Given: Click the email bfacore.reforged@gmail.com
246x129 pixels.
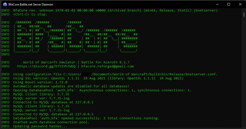Looking at the screenshot, I should pyautogui.click(x=107, y=66).
